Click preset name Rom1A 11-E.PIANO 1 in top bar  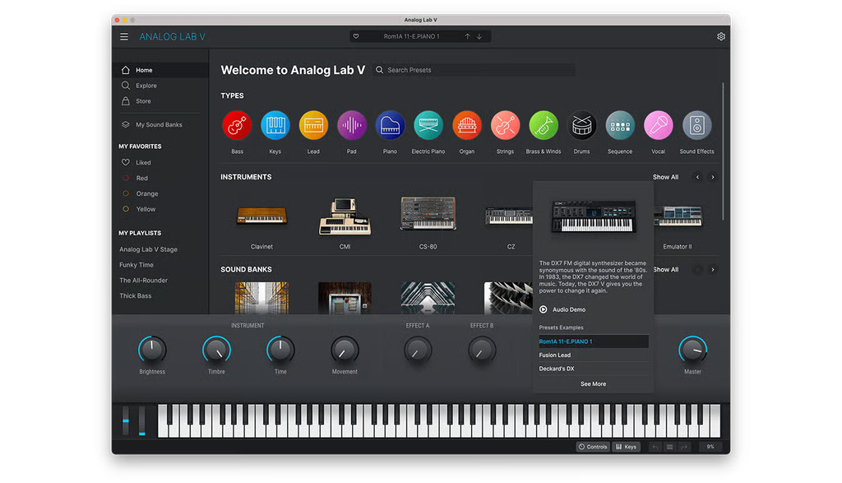tap(411, 36)
